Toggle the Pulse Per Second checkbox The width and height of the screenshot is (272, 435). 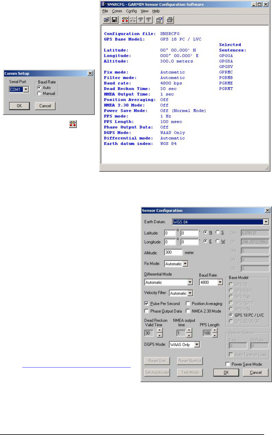pyautogui.click(x=147, y=303)
